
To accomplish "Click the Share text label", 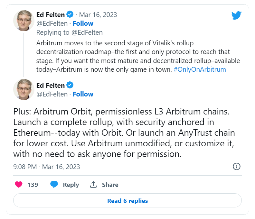I will point(110,185).
